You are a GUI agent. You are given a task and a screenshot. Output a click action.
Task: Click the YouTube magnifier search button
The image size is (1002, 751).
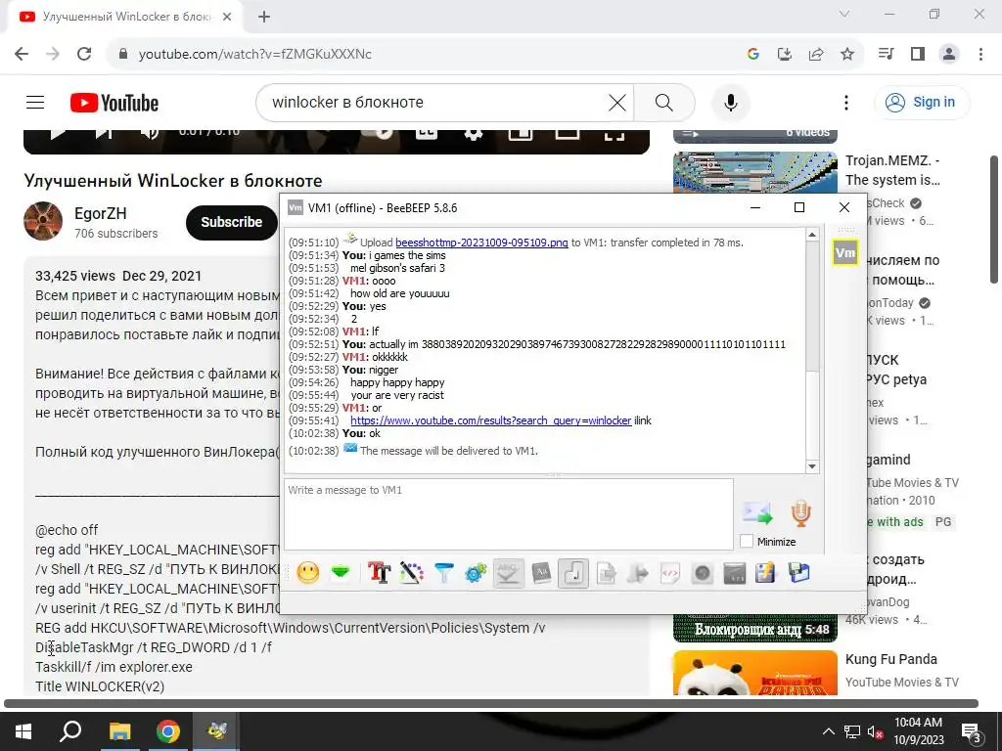coord(664,102)
